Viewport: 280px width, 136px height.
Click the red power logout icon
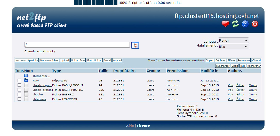tap(255, 24)
